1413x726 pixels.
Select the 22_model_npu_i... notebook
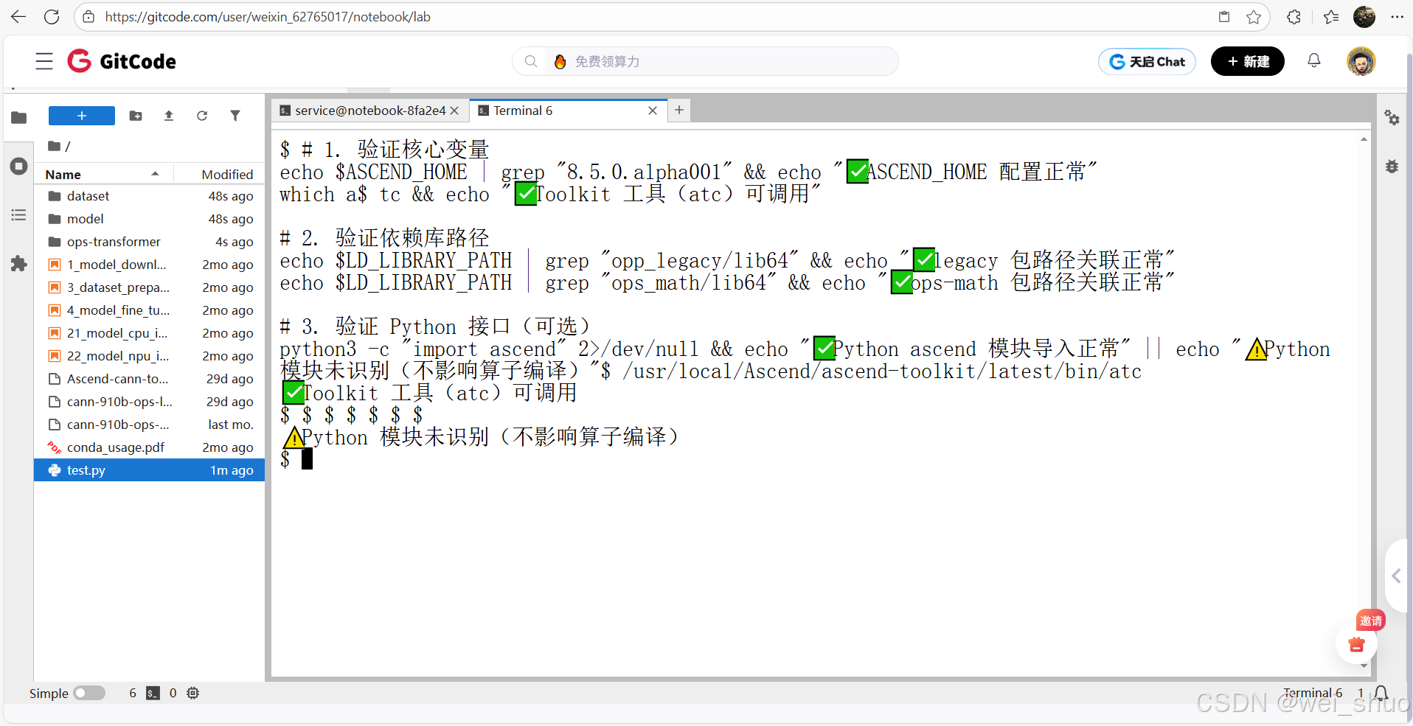(x=150, y=356)
